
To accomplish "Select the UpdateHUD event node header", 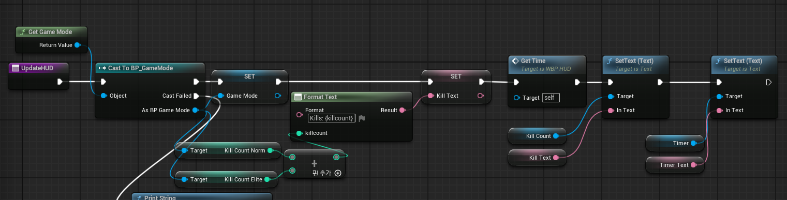I will (39, 68).
